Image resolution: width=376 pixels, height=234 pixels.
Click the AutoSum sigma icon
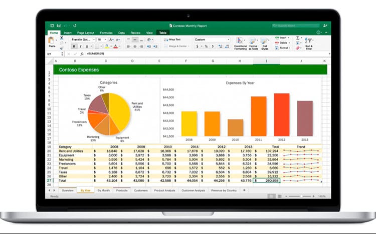click(298, 38)
